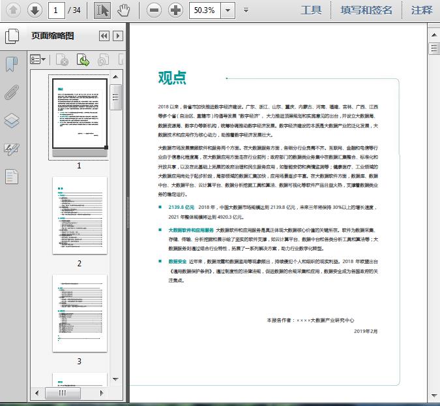
Task: Click the delete pages icon
Action: point(63,59)
